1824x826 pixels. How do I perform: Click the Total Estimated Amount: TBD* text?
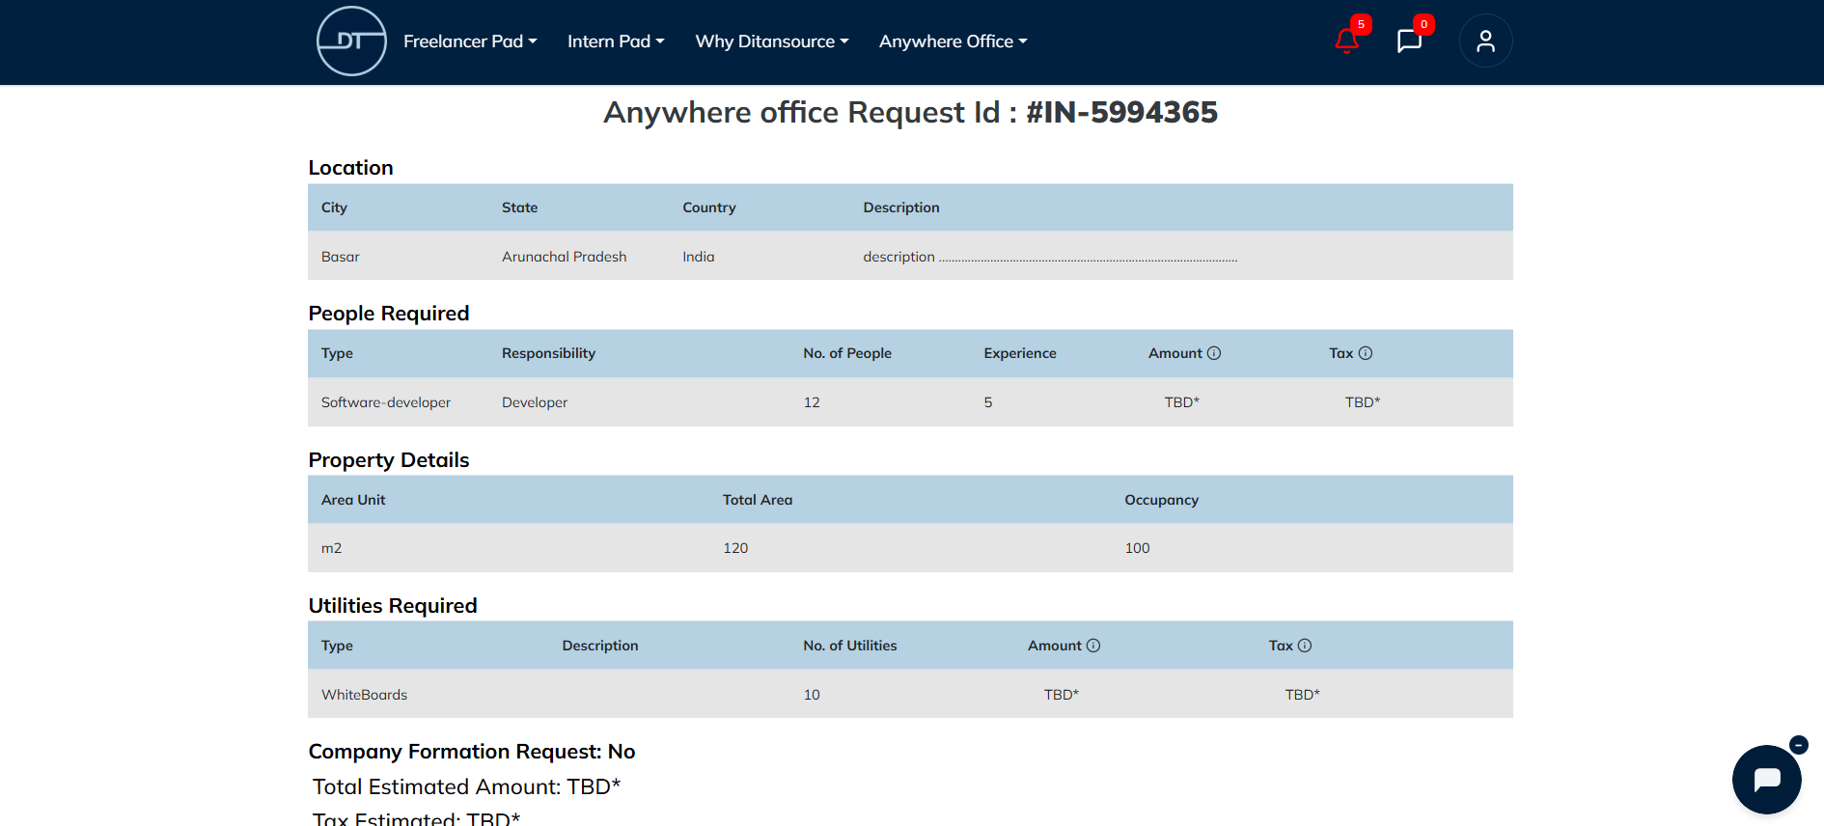pyautogui.click(x=466, y=787)
